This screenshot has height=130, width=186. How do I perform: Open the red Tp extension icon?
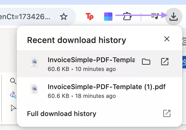pyautogui.click(x=90, y=17)
